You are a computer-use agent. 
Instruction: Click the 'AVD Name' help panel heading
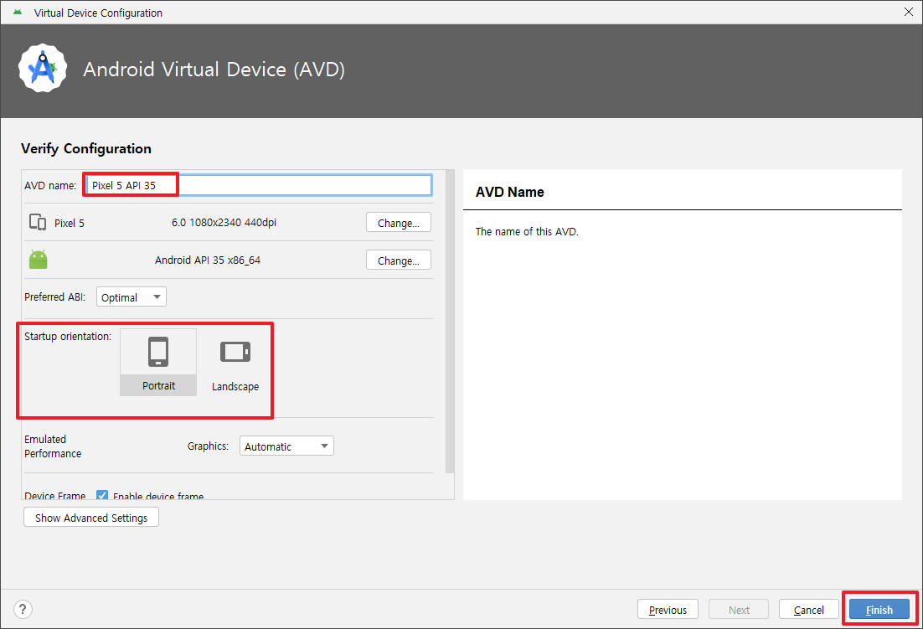coord(510,192)
